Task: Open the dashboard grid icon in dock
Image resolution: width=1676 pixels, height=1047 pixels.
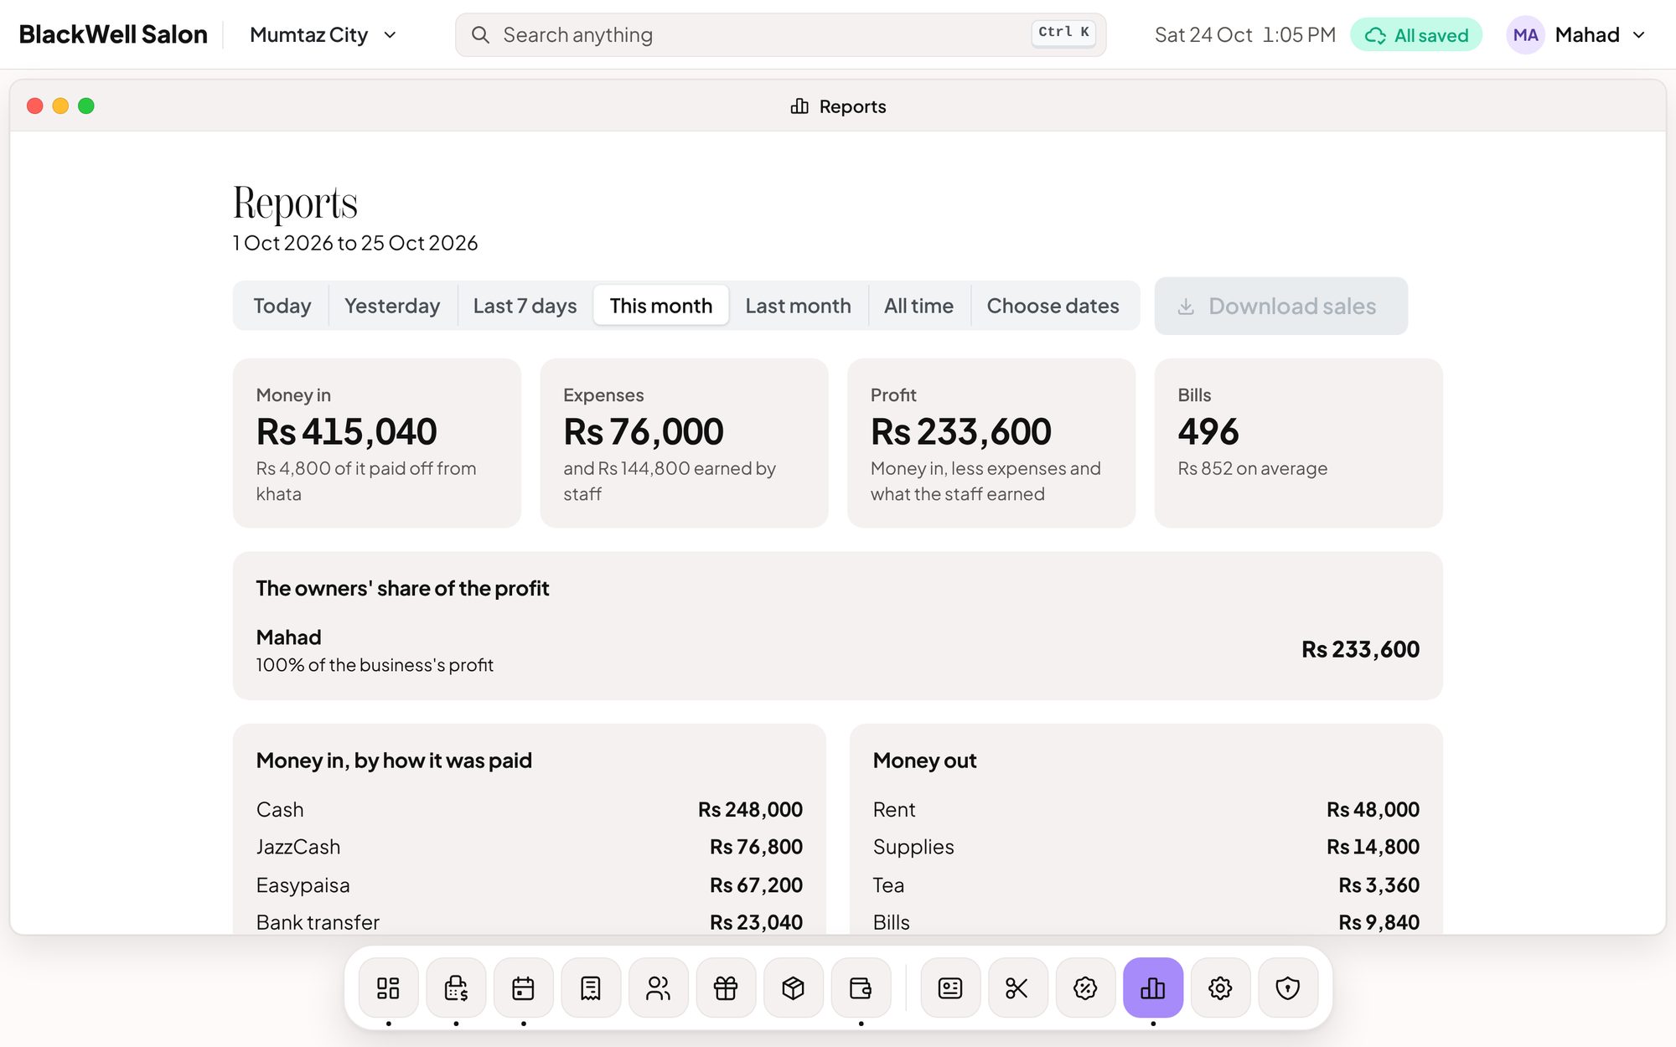Action: (x=388, y=988)
